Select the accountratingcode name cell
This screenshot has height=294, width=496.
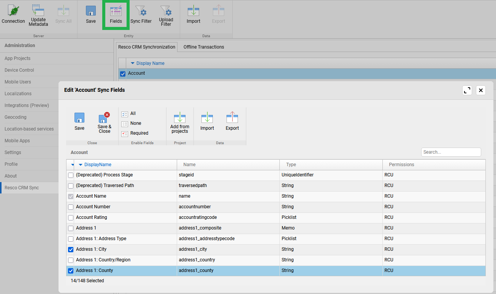228,217
